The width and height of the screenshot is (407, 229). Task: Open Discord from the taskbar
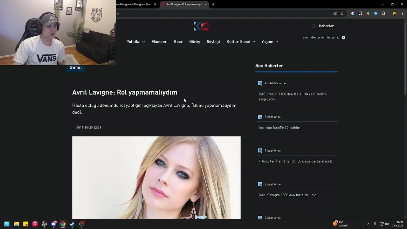click(x=54, y=224)
